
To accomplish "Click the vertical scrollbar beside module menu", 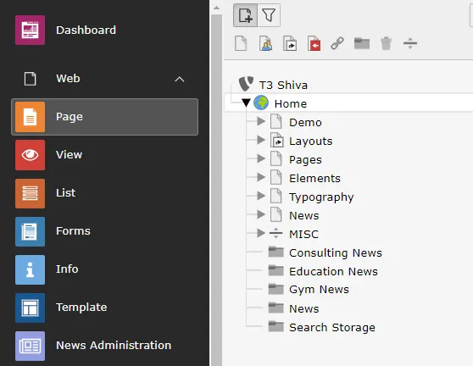I will pos(217,187).
